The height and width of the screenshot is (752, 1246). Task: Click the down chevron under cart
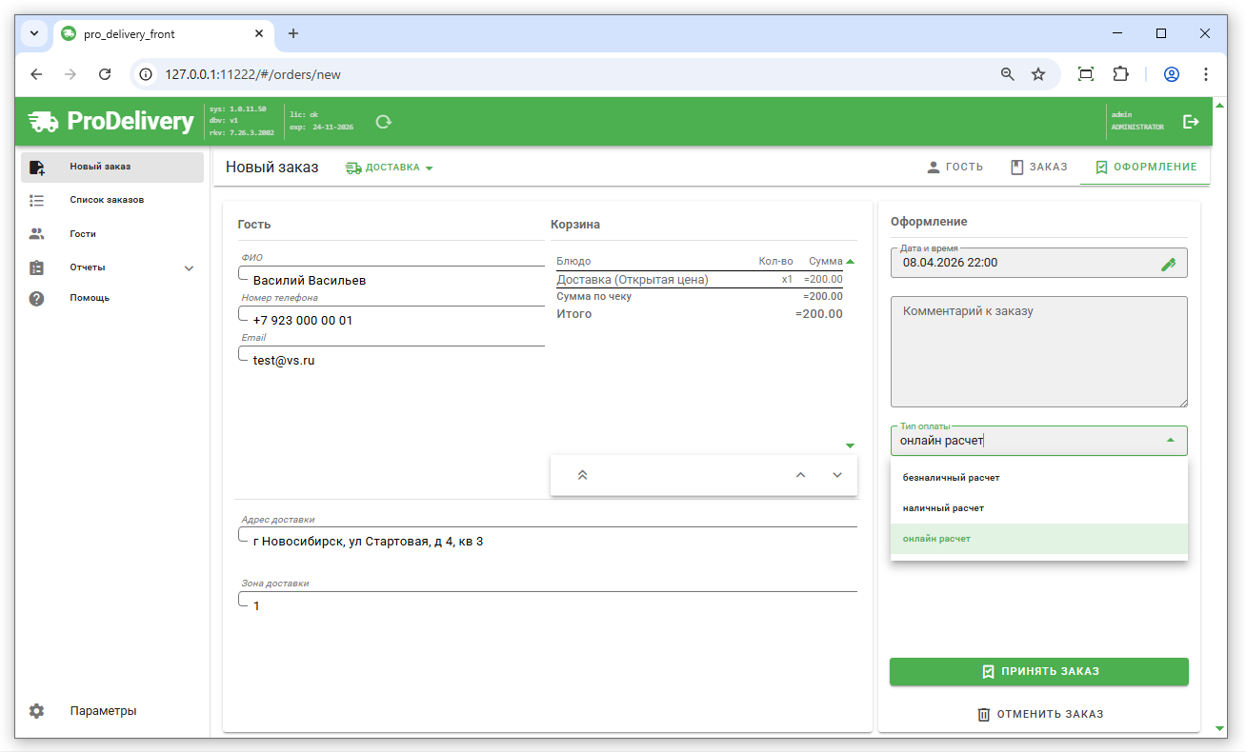[837, 475]
